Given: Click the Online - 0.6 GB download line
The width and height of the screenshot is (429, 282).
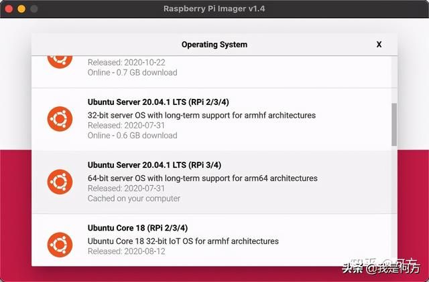Looking at the screenshot, I should point(133,136).
